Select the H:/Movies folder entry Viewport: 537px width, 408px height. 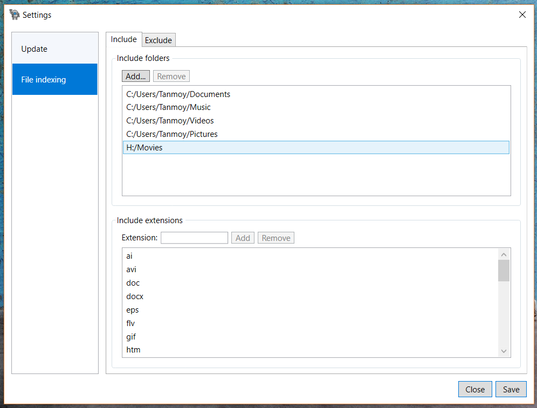316,148
